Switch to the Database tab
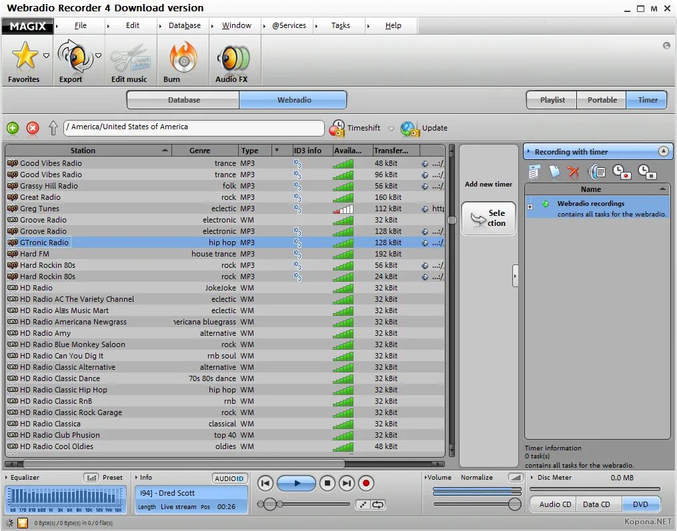 click(183, 100)
